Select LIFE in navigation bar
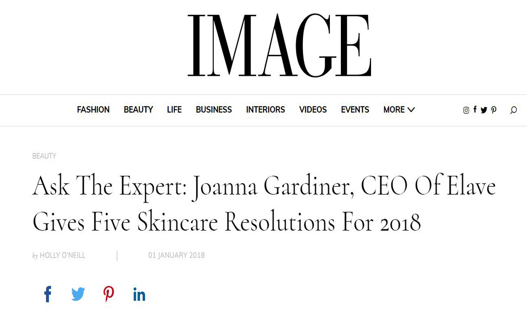Screen dimensions: 527x320 pyautogui.click(x=174, y=110)
